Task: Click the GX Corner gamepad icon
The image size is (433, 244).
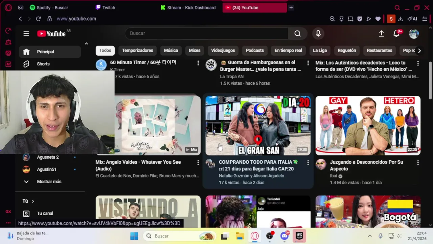Action: click(21, 7)
